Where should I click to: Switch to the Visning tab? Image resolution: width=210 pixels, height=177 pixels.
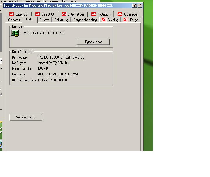pos(110,20)
